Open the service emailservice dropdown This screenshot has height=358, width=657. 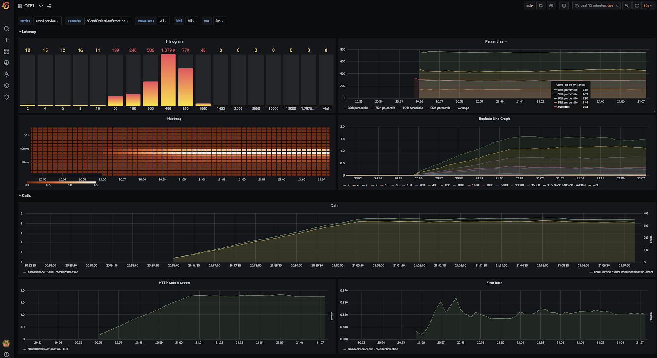(47, 21)
